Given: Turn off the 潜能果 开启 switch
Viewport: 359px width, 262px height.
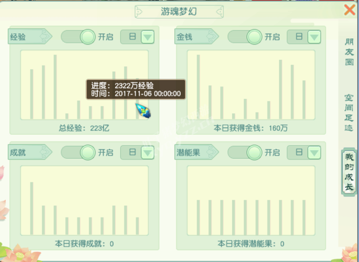Looking at the screenshot, I should tap(244, 153).
